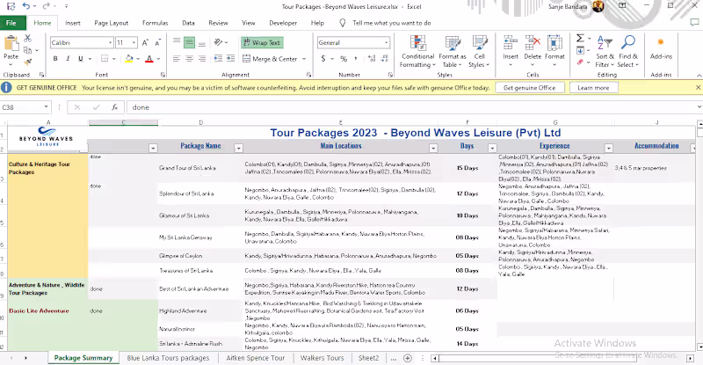Toggle Underline formatting

(81, 59)
